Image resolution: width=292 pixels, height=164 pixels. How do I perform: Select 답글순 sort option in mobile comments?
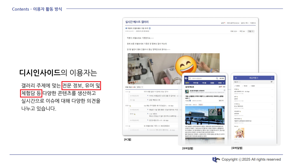(252, 86)
